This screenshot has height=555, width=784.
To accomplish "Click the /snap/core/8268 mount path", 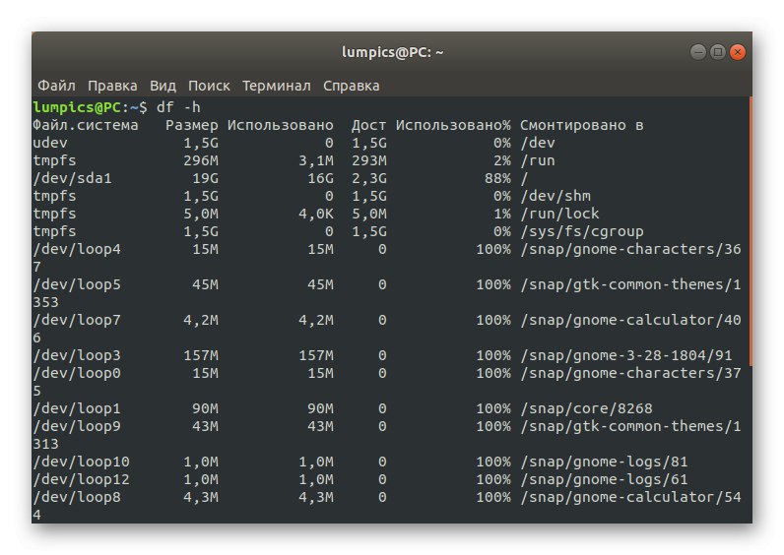I will point(586,408).
